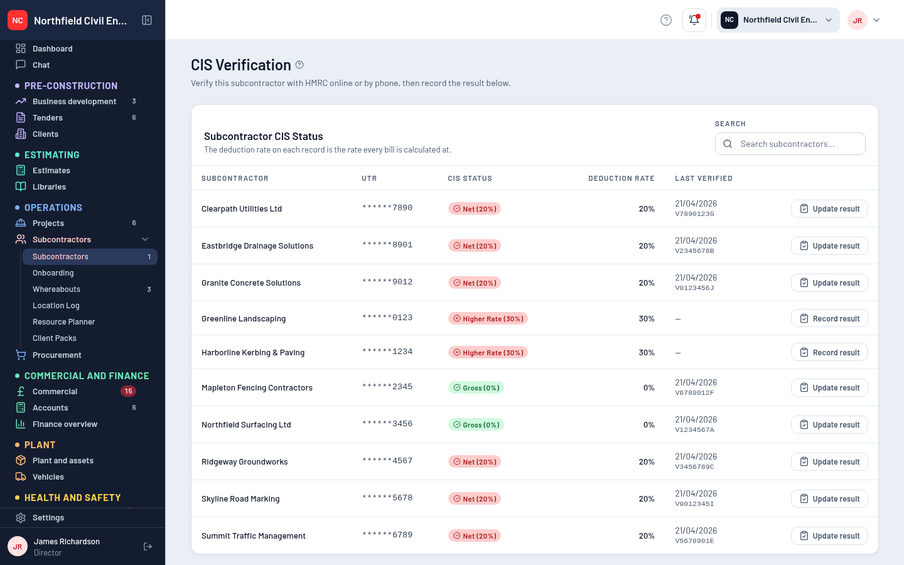Collapse the sidebar panel icon
This screenshot has height=565, width=904.
pyautogui.click(x=147, y=20)
